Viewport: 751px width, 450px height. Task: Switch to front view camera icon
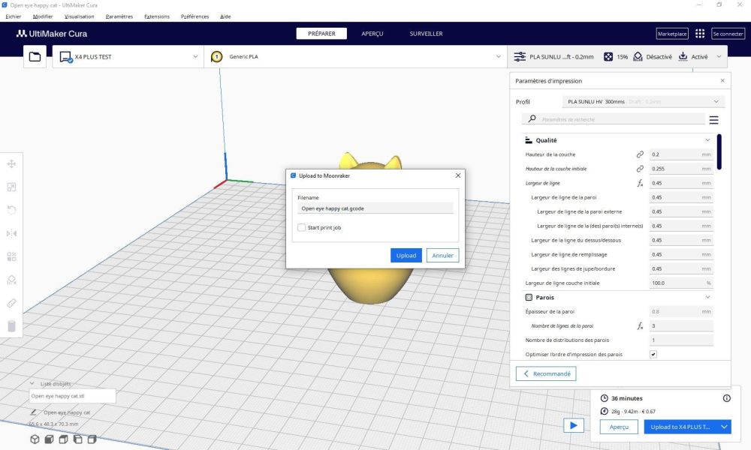pyautogui.click(x=49, y=439)
